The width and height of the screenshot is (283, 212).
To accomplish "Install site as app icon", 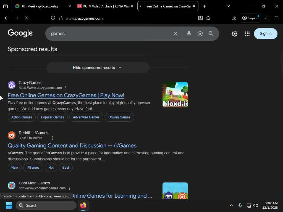I will 200,18.
